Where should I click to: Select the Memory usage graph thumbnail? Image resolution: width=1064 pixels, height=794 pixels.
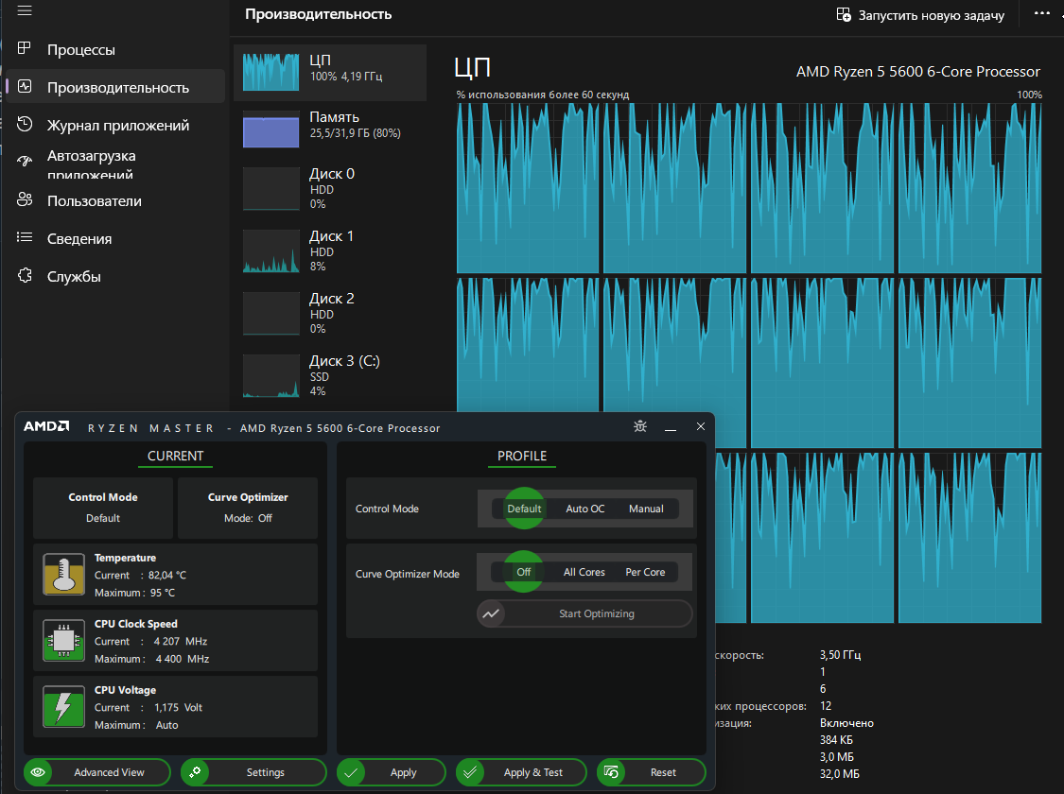pyautogui.click(x=270, y=129)
